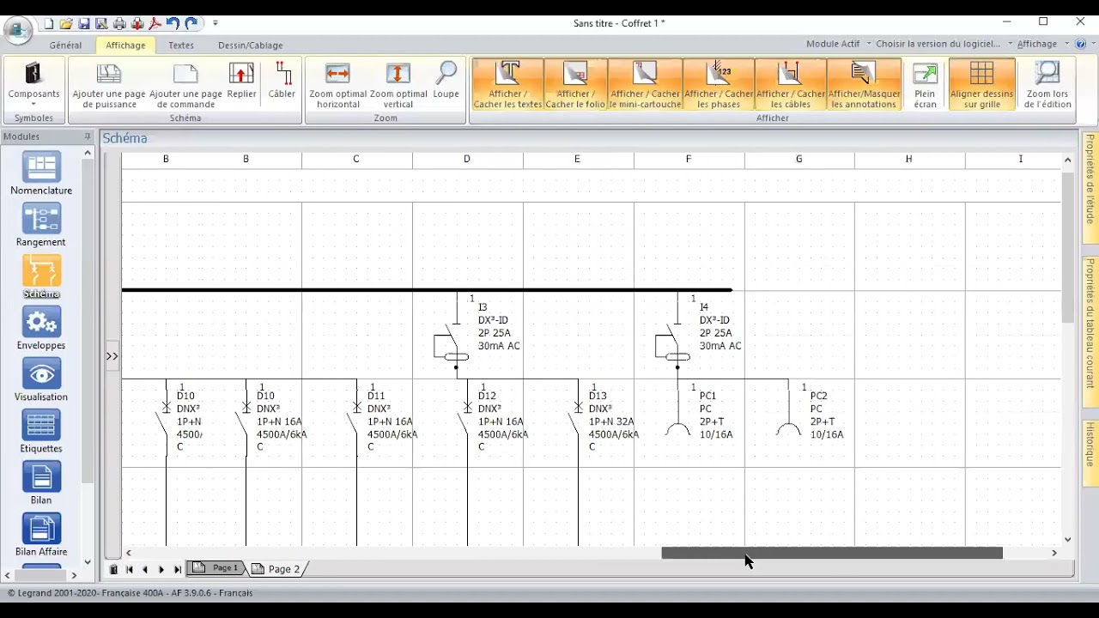Open the Etiquettes module
The image size is (1099, 618).
click(x=41, y=431)
